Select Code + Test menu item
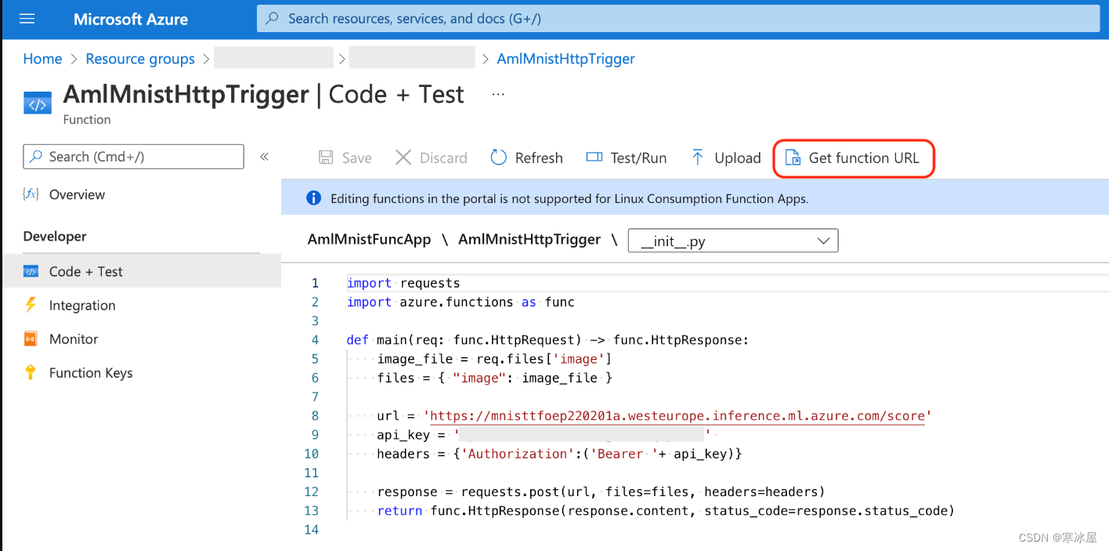This screenshot has width=1109, height=551. click(x=141, y=271)
